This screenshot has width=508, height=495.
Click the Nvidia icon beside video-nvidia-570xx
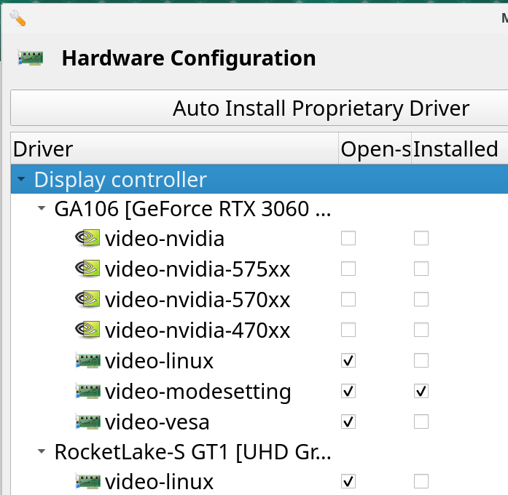87,299
